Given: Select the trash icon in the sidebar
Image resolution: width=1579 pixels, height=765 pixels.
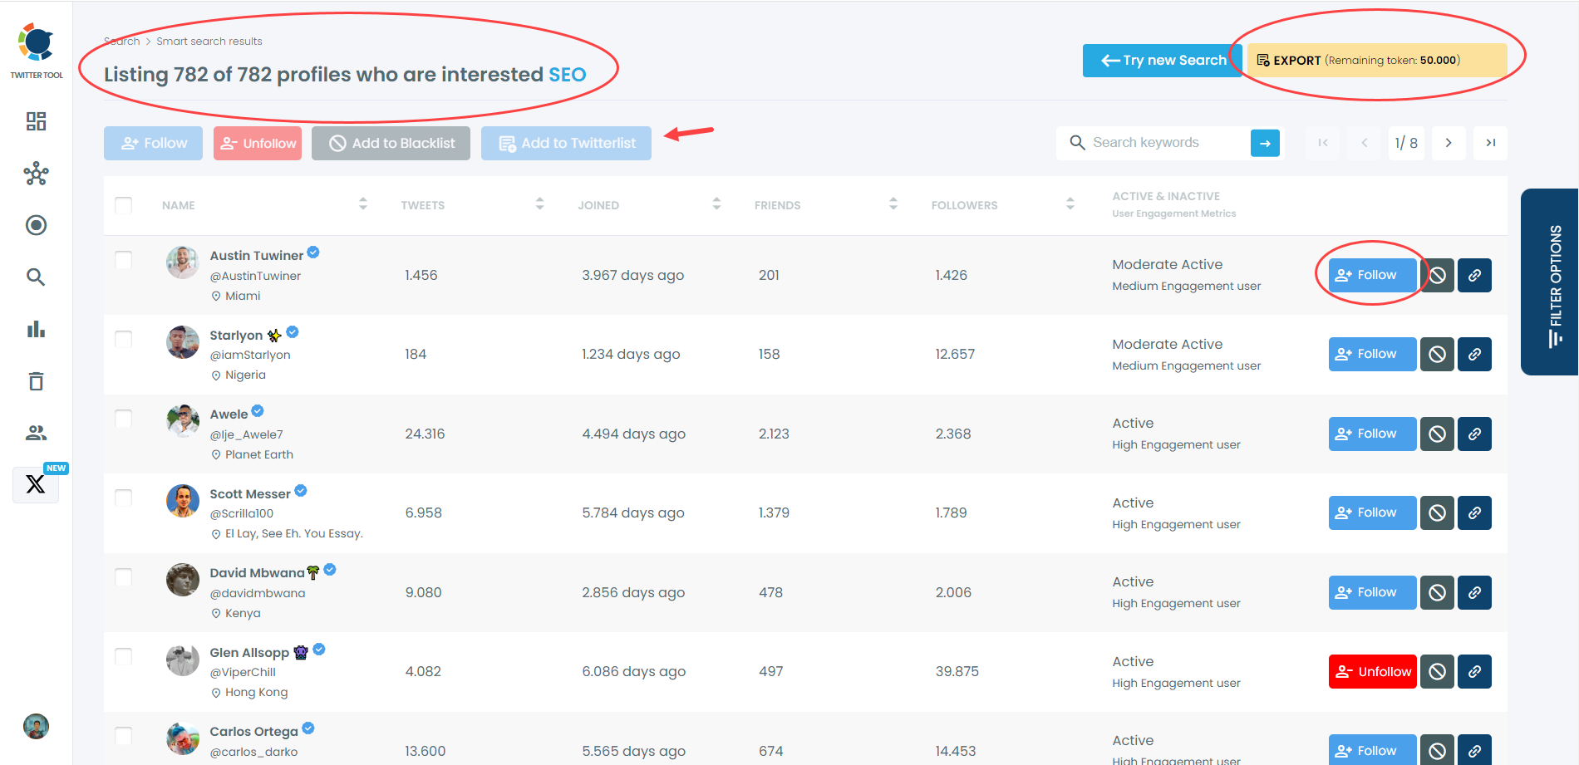Looking at the screenshot, I should click(x=36, y=380).
